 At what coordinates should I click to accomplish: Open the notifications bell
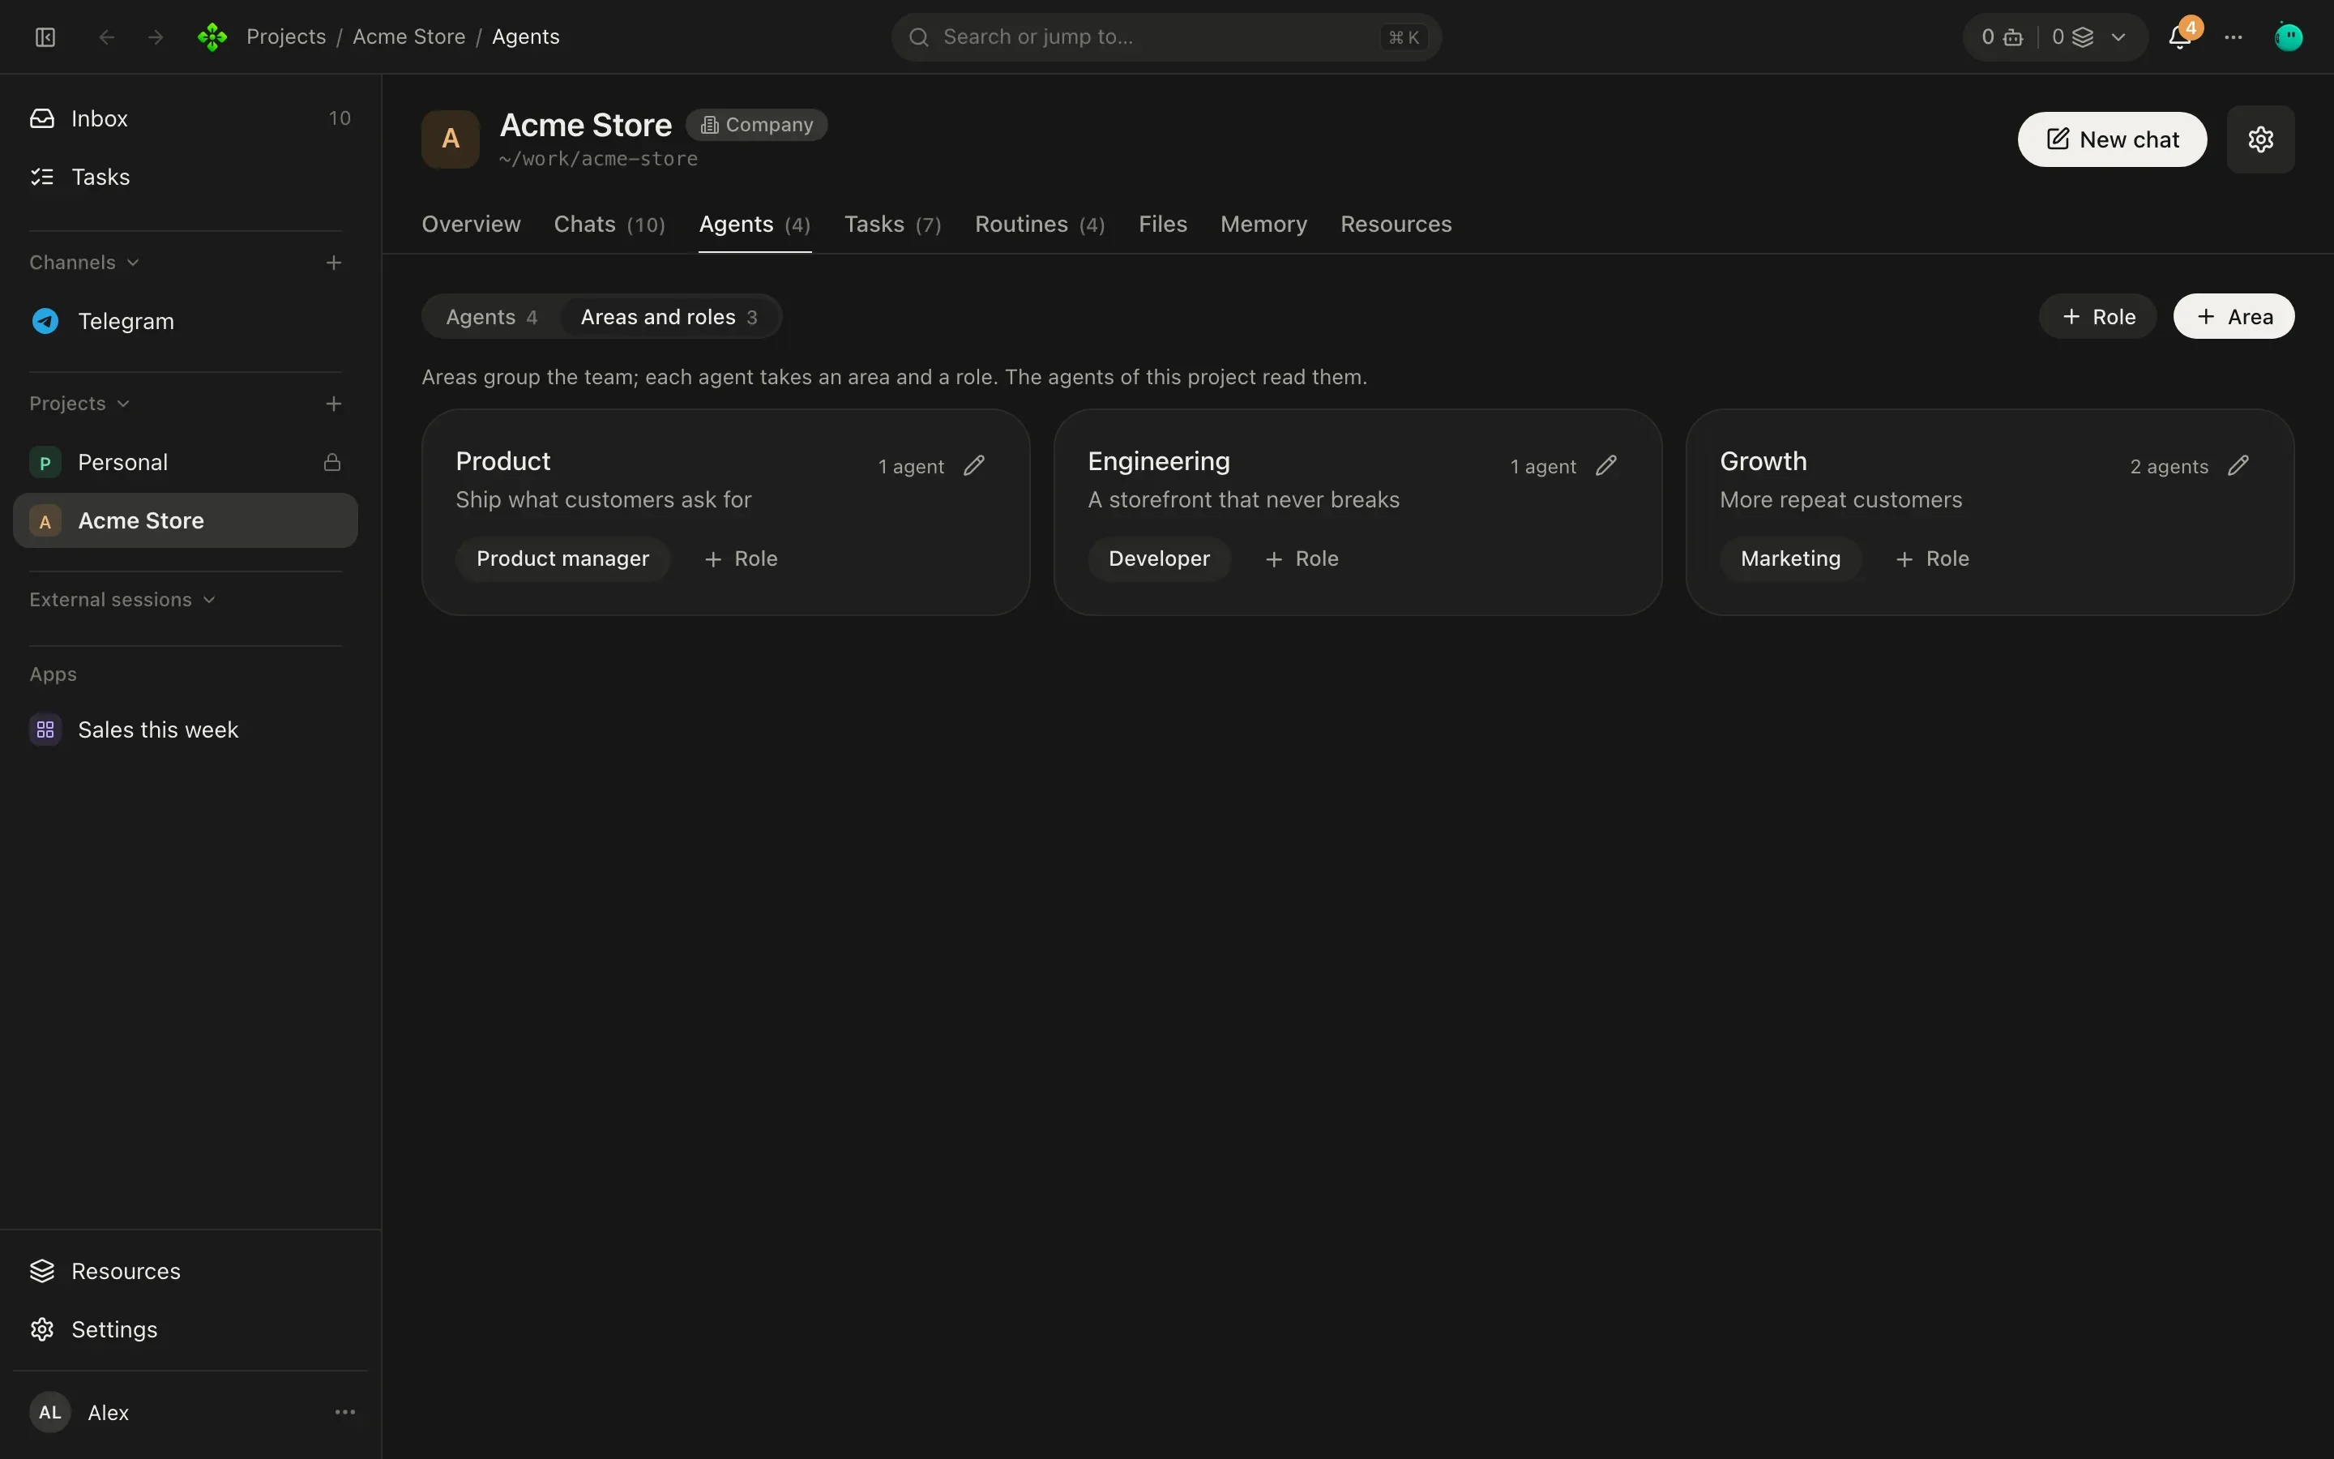coord(2180,36)
